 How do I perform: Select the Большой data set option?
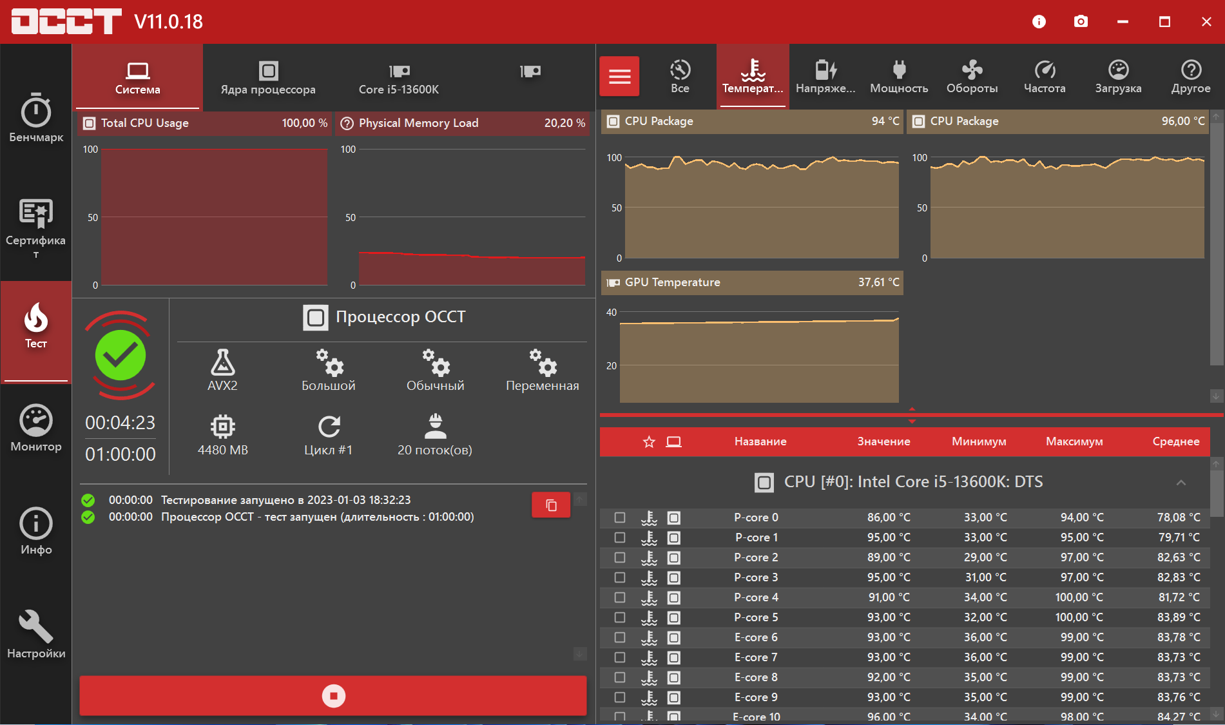point(329,370)
